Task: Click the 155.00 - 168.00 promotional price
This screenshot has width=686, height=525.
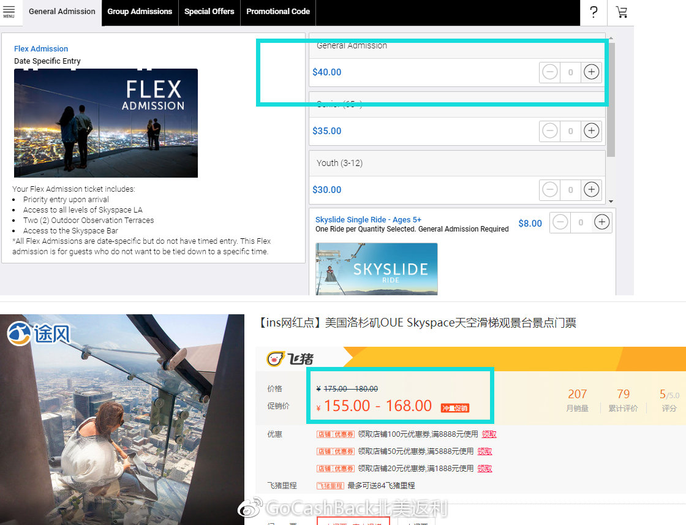Action: 377,406
